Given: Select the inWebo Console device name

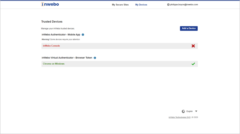Looking at the screenshot, I should coord(51,46).
